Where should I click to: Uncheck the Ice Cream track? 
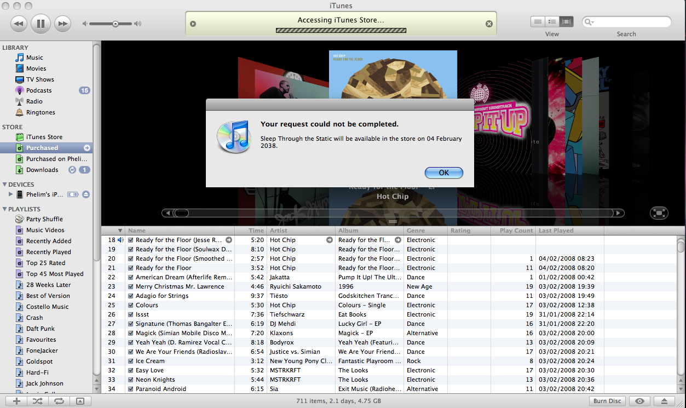coord(130,361)
